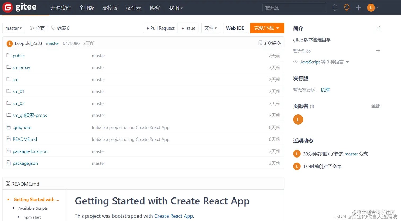
Task: Click the + Pull Request button
Action: point(160,28)
